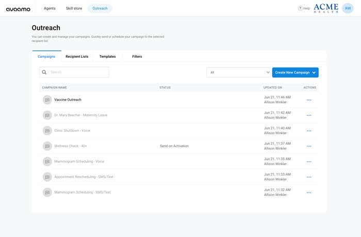Switch to the Templates tab

pyautogui.click(x=107, y=56)
